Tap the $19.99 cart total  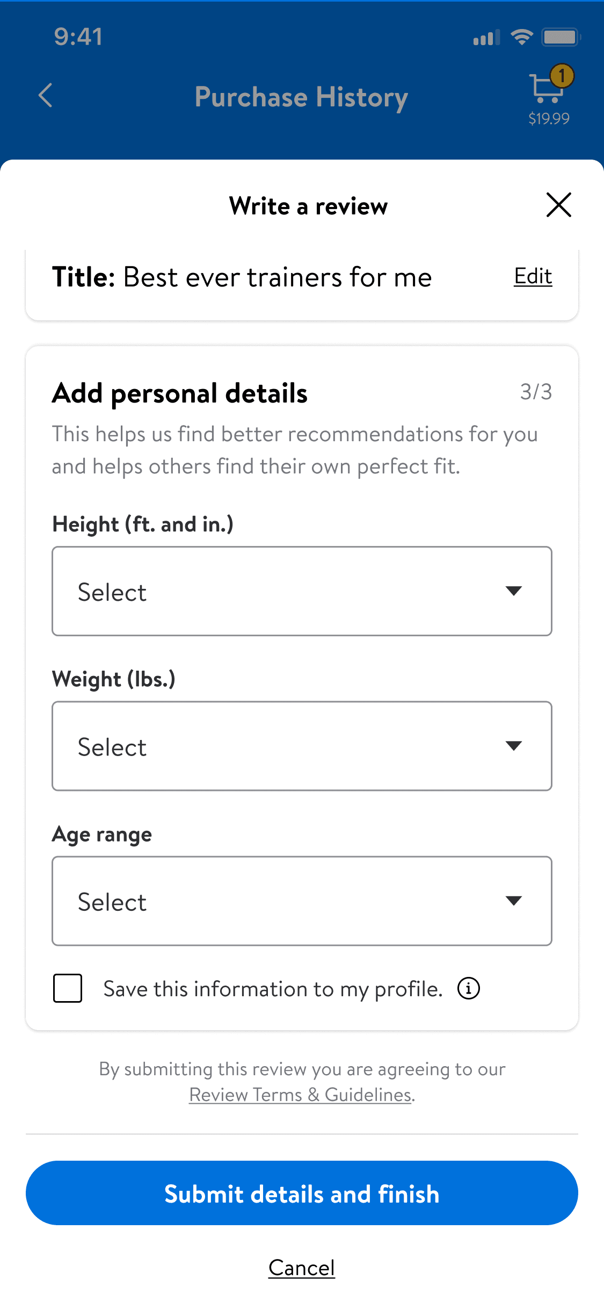pos(549,118)
